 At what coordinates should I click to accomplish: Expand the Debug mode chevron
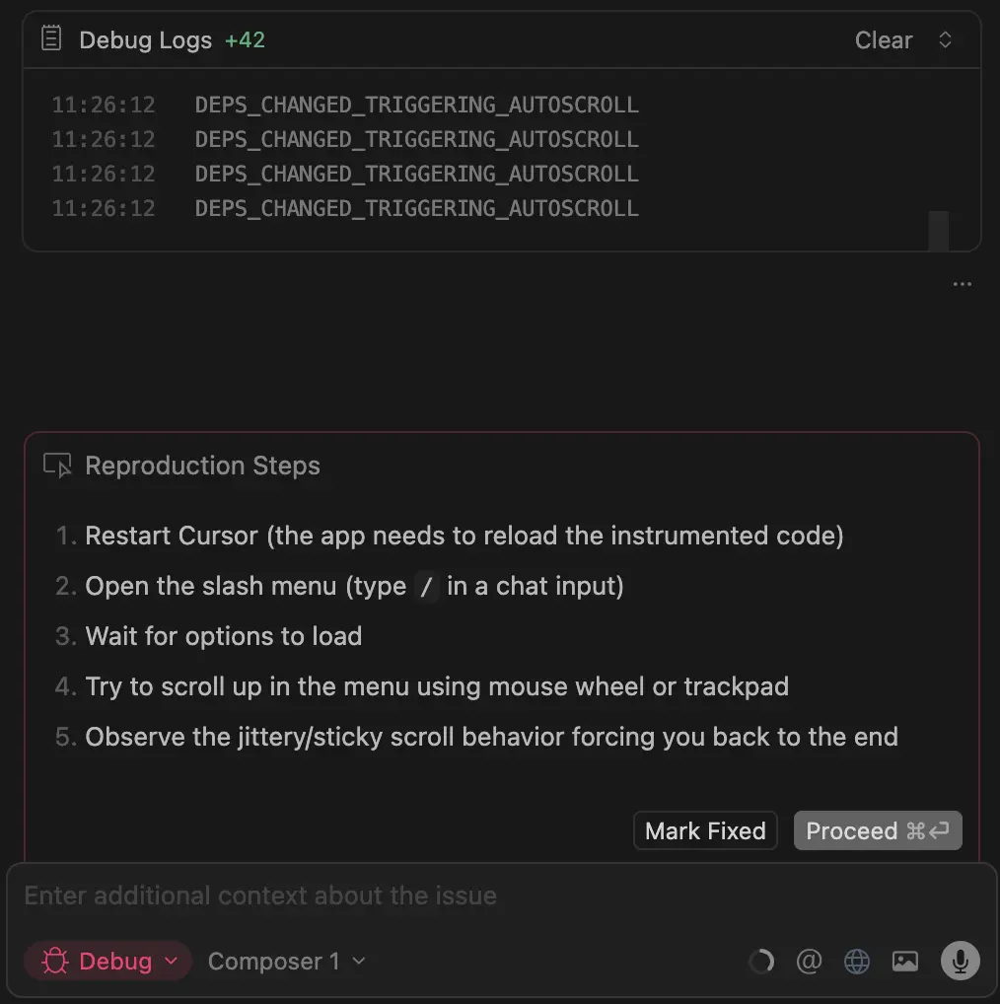[168, 961]
